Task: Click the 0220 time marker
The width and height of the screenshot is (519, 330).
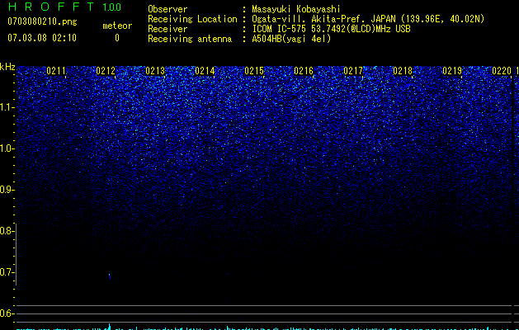Action: click(502, 71)
